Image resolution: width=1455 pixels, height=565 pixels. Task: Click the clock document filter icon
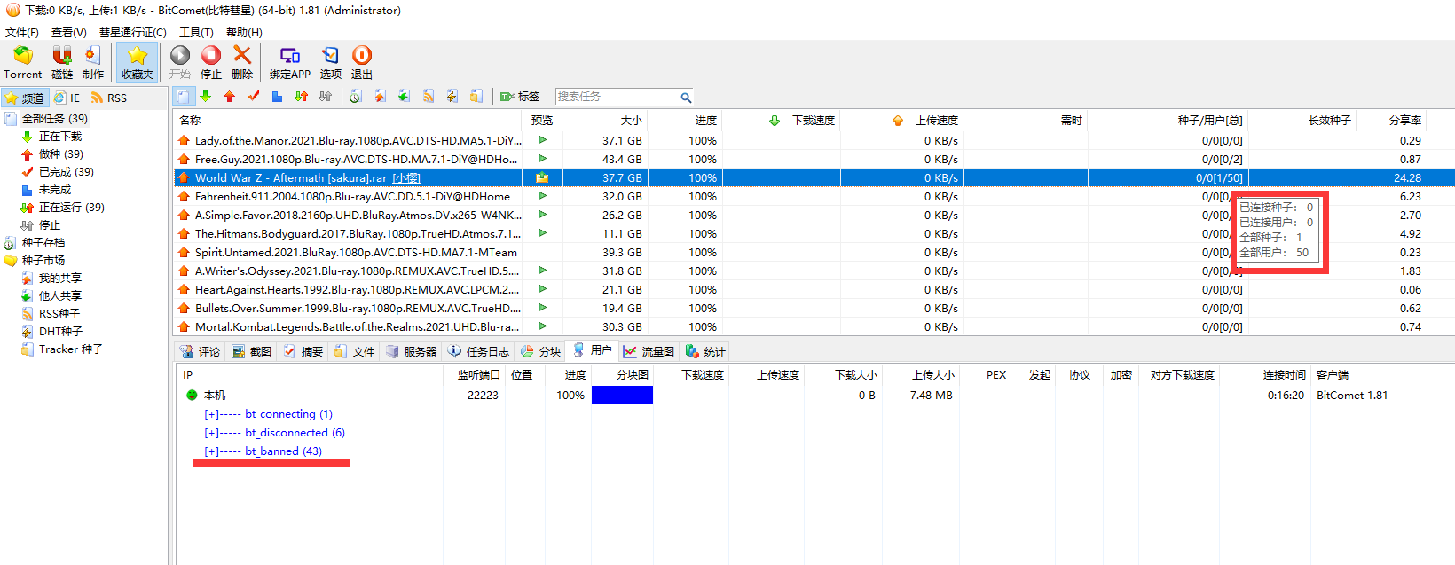356,97
